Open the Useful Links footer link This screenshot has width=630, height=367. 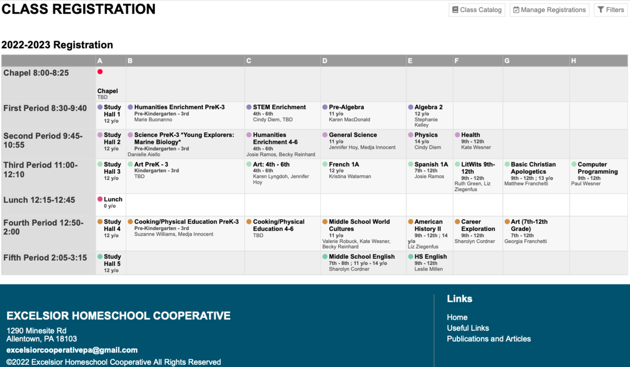(x=468, y=328)
